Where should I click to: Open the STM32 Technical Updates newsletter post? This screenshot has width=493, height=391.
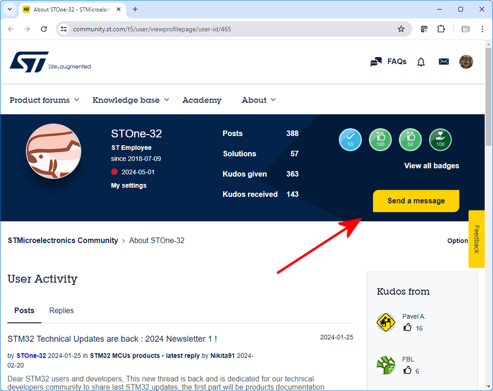(x=112, y=339)
